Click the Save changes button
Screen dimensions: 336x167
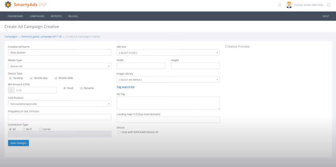tap(18, 143)
